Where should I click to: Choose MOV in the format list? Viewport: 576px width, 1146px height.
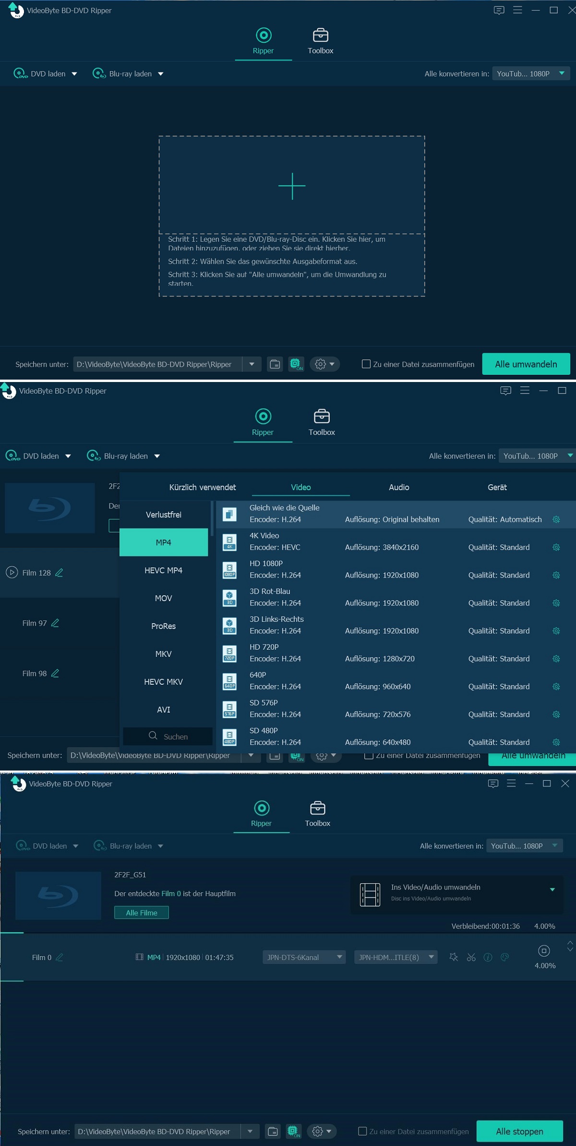tap(164, 598)
